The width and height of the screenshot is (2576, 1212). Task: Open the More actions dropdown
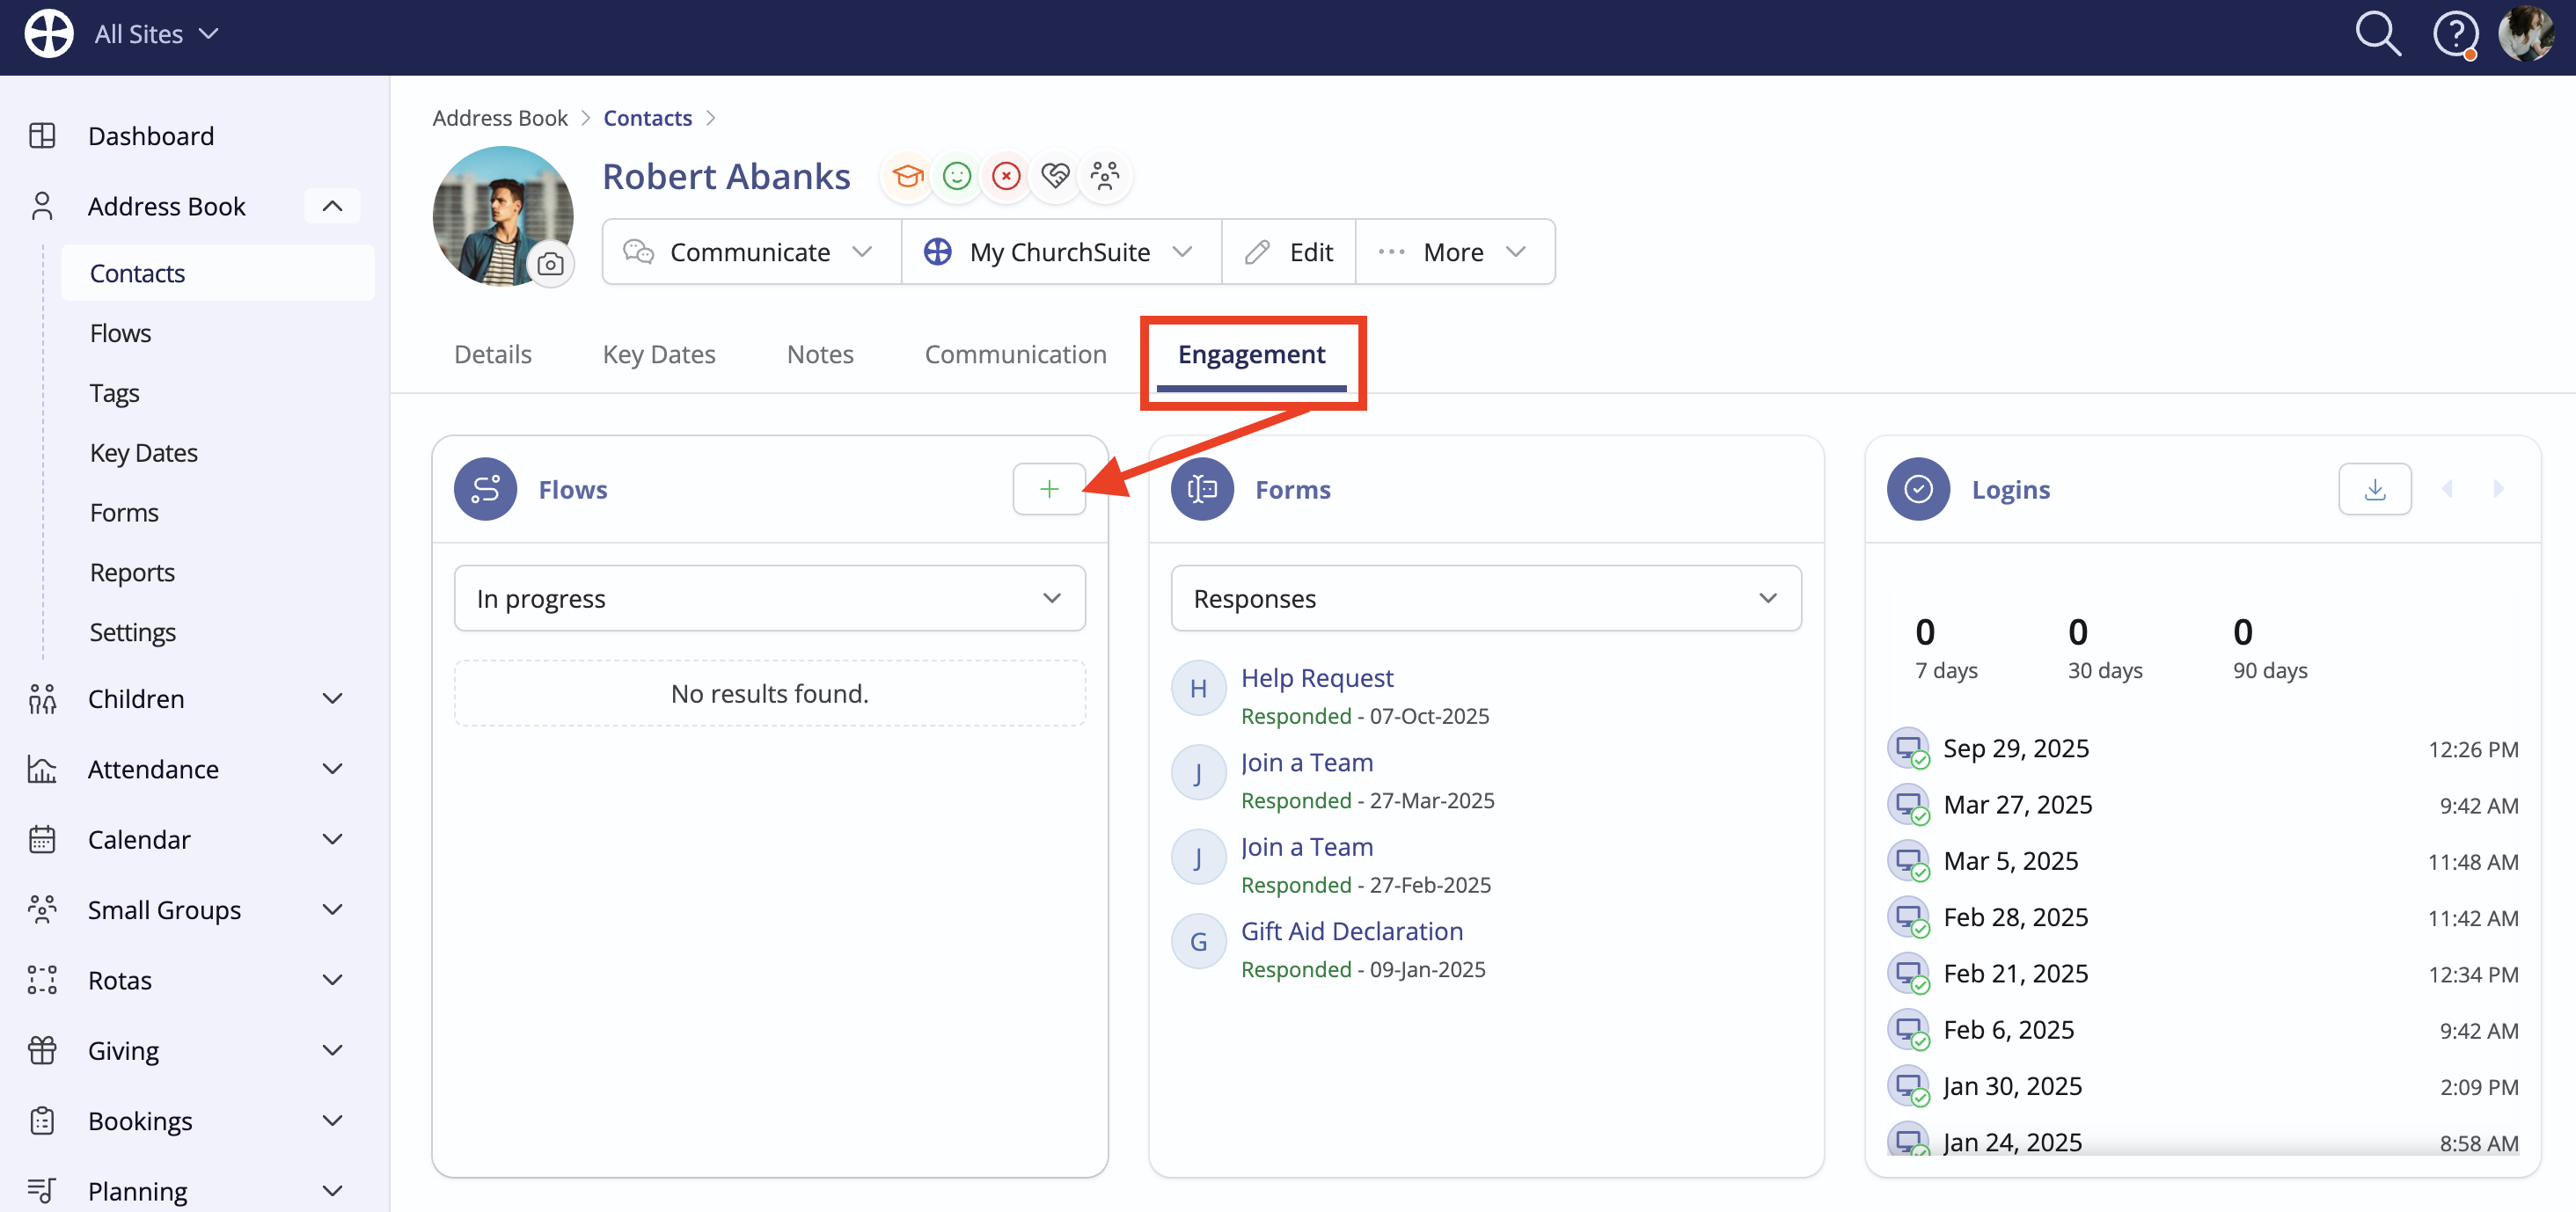[1455, 252]
